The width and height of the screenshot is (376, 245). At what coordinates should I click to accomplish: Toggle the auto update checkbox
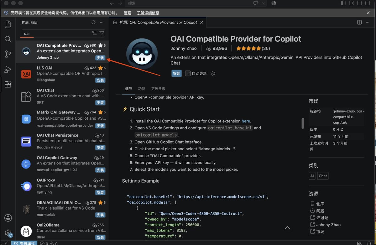tap(188, 73)
